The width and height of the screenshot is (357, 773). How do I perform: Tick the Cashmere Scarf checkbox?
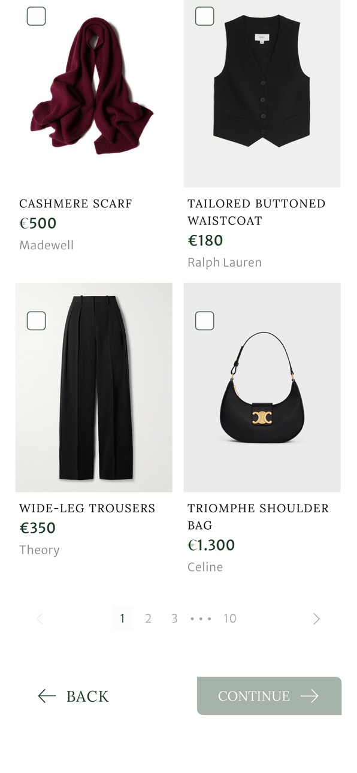(37, 16)
